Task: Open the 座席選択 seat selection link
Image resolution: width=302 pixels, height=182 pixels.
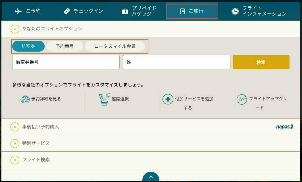Action: 120,99
